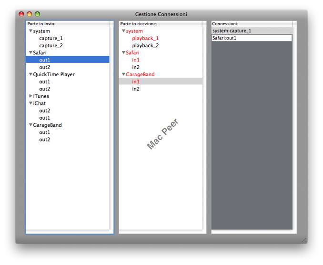323x265 pixels.
Task: Click system label in Porte in invio
Action: coord(41,31)
